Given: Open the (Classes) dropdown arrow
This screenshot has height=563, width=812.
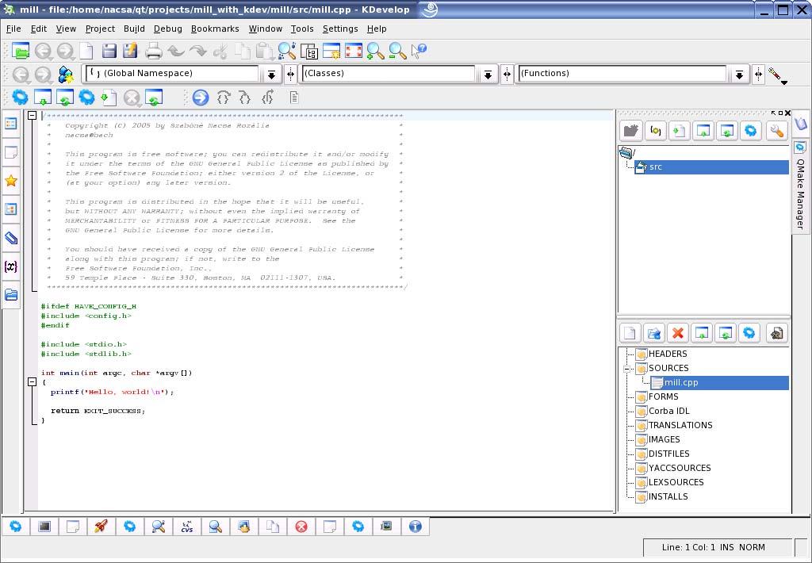Looking at the screenshot, I should (488, 75).
